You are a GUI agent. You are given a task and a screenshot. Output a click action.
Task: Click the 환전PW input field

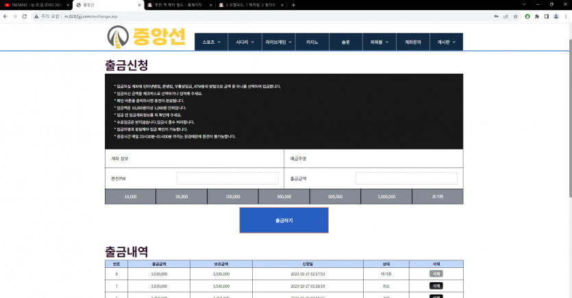click(x=227, y=178)
